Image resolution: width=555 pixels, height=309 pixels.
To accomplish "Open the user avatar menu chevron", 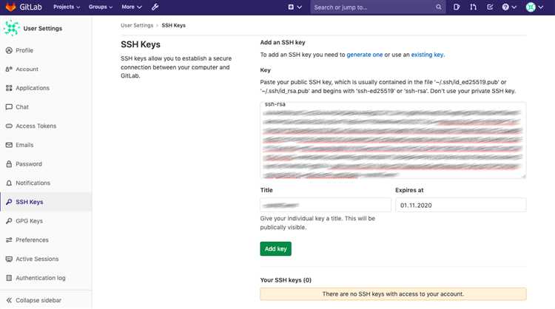I will point(540,7).
